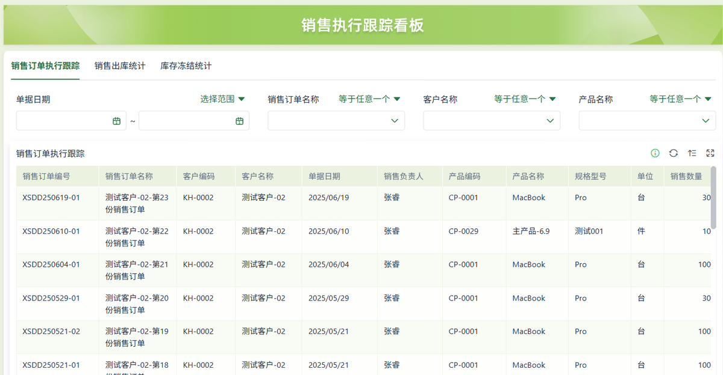Screen dimensions: 723x375
Task: Select the 销售订单执行跟踪 tab
Action: 45,66
